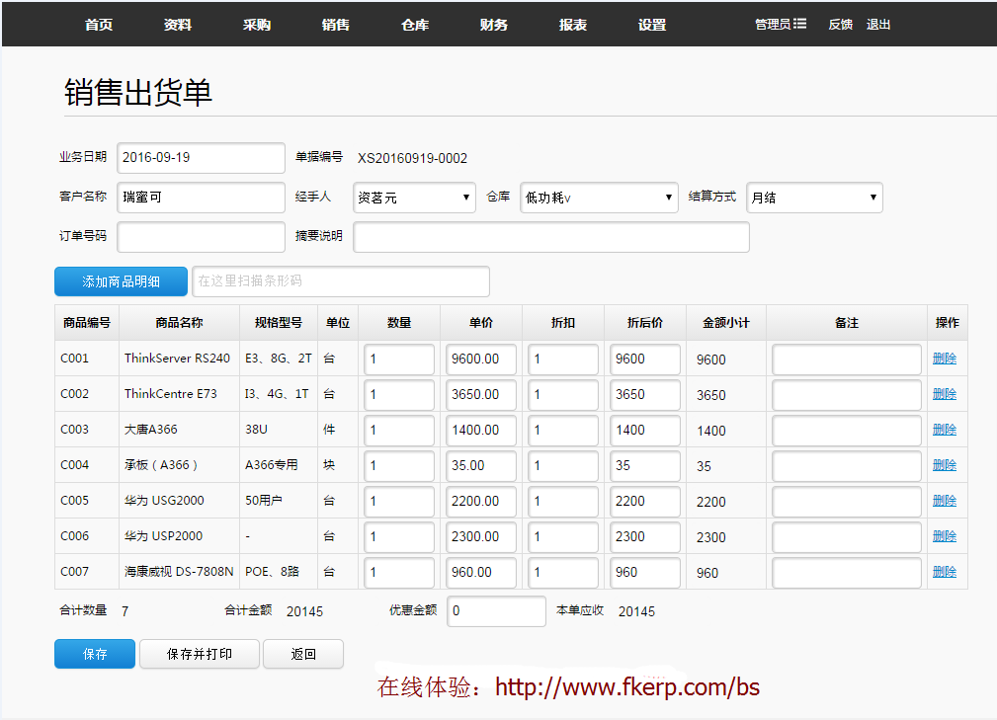Click unit price 9600.00 field
997x720 pixels.
[480, 360]
